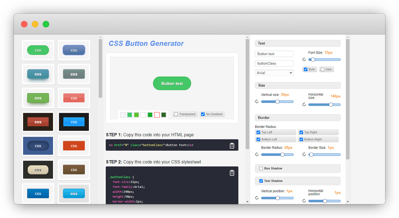This screenshot has height=218, width=399.
Task: Click the yellow minimize window button
Action: point(35,24)
